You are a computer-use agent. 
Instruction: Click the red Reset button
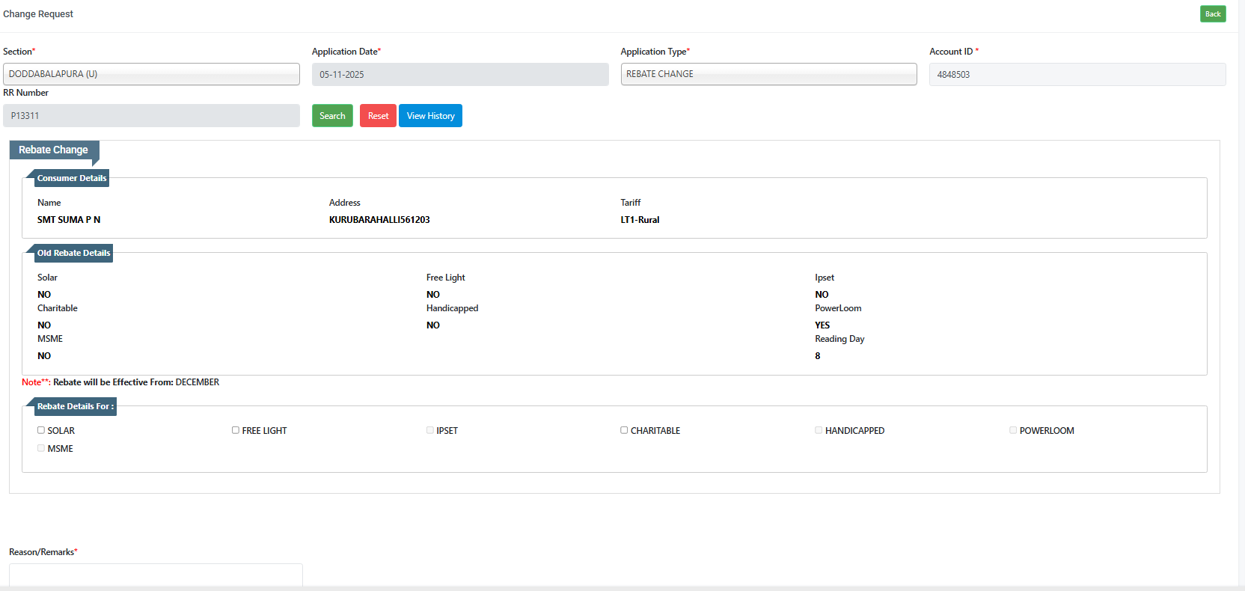[378, 116]
